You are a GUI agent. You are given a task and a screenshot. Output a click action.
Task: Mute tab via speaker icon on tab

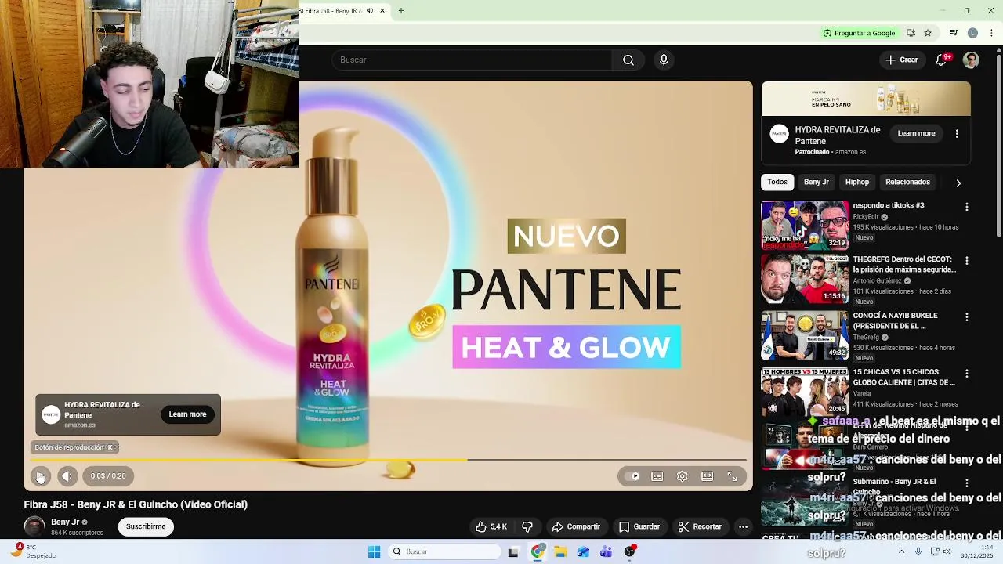coord(370,11)
